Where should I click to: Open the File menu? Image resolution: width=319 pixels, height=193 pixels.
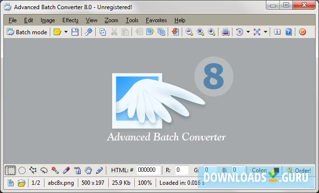pos(13,20)
